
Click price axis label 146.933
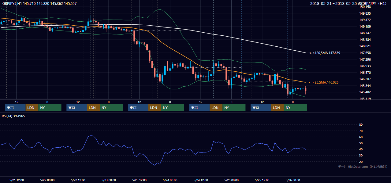coord(365,66)
